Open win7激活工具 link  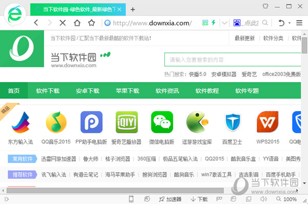click(216, 174)
